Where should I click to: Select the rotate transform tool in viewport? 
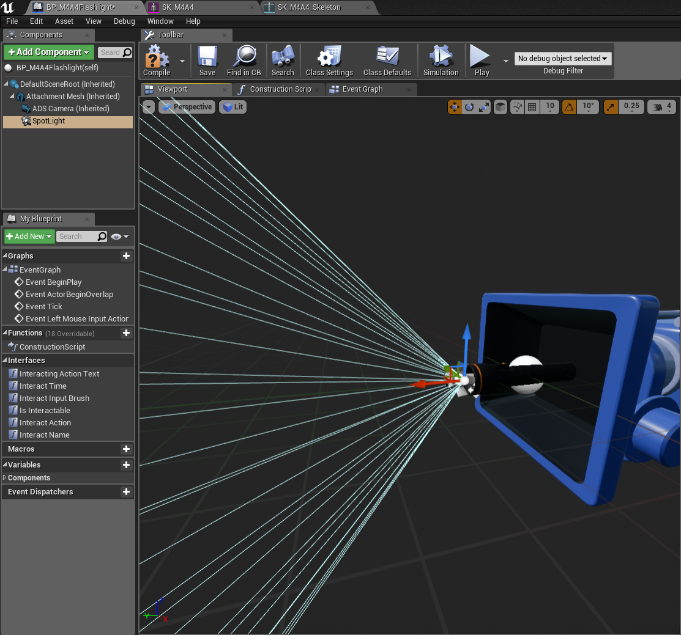[469, 107]
